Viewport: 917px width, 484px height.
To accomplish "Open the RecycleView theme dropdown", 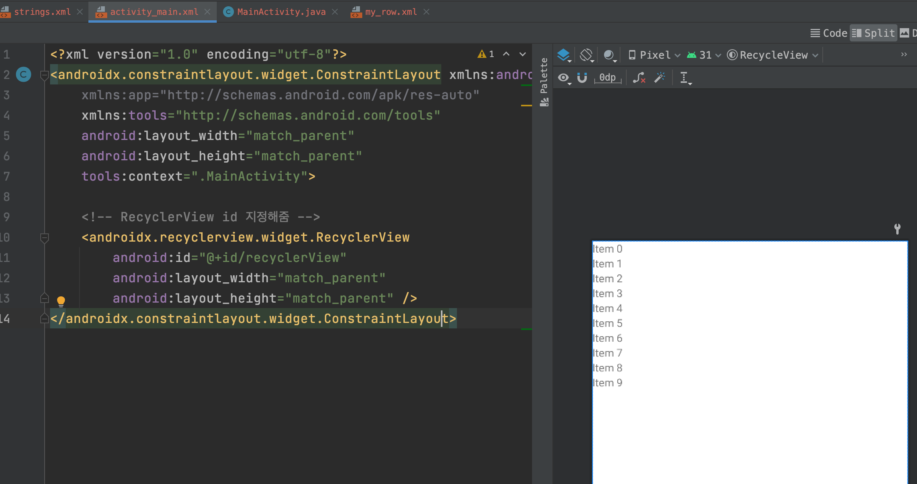I will coord(773,55).
